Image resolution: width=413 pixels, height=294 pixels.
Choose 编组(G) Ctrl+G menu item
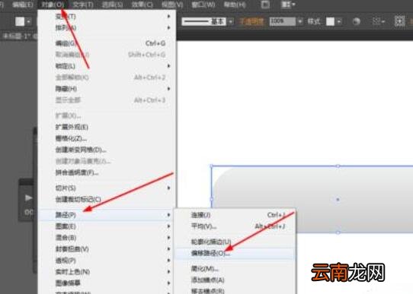(x=107, y=43)
